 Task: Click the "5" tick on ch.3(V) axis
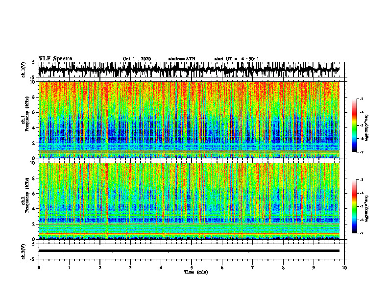click(34, 244)
